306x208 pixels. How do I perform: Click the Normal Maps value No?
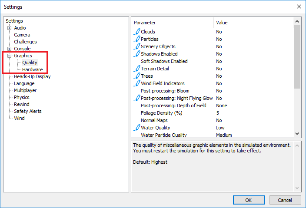click(219, 120)
